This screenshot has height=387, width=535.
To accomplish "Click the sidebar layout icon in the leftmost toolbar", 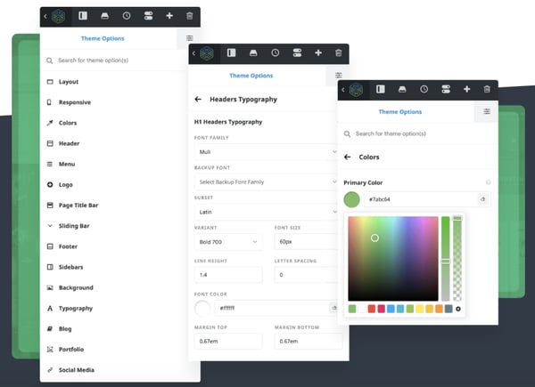I will click(82, 16).
